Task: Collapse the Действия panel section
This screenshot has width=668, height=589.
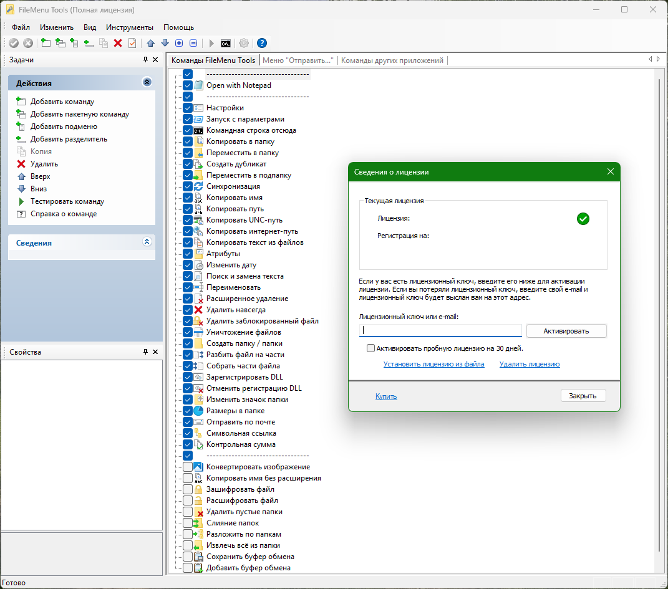Action: tap(147, 82)
